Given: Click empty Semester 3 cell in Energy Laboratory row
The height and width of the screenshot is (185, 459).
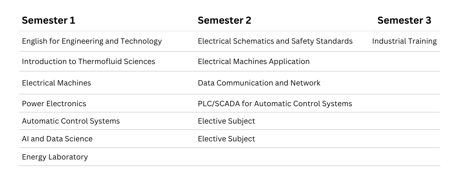Looking at the screenshot, I should (x=404, y=157).
